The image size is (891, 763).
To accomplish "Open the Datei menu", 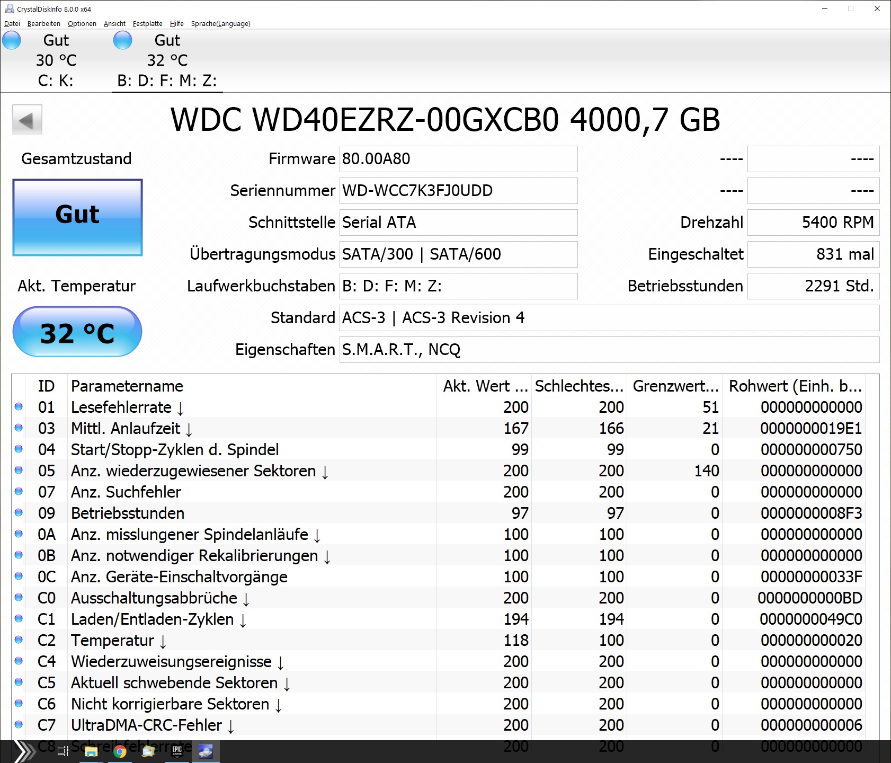I will pyautogui.click(x=12, y=24).
